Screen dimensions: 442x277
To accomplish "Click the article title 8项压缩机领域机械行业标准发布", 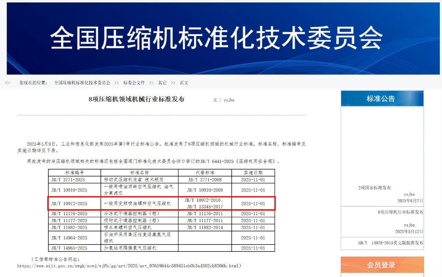I will coord(136,99).
